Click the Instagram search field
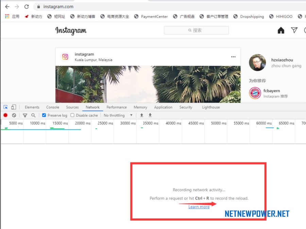This screenshot has height=229, width=306. (x=196, y=30)
